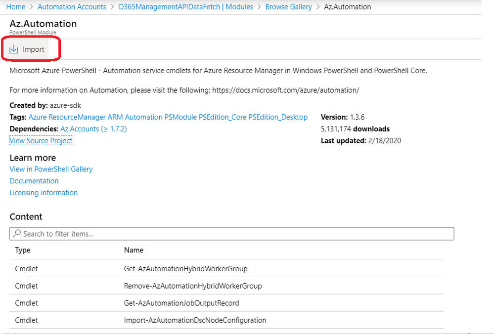
Task: Click the docs.microsoft.com automation URL text
Action: (x=286, y=90)
